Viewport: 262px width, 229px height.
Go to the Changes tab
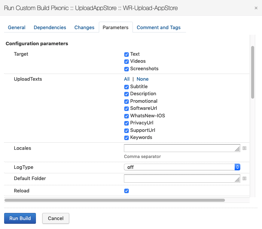click(x=84, y=27)
